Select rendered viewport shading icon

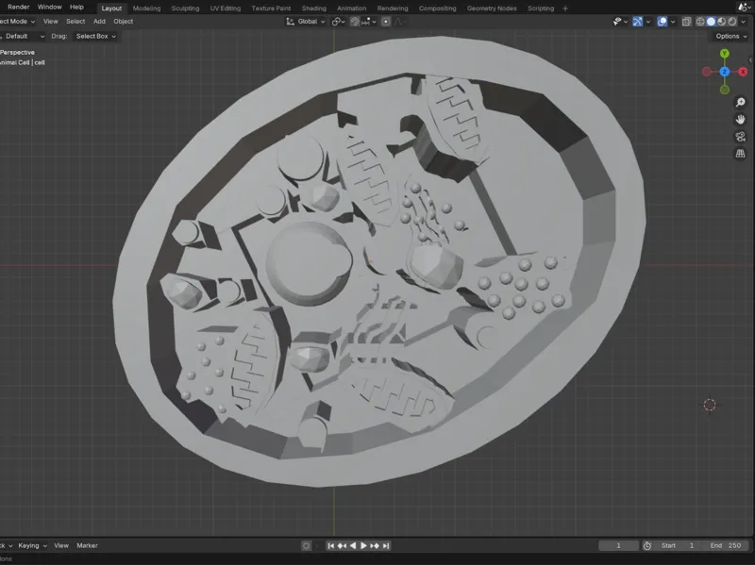pos(732,22)
